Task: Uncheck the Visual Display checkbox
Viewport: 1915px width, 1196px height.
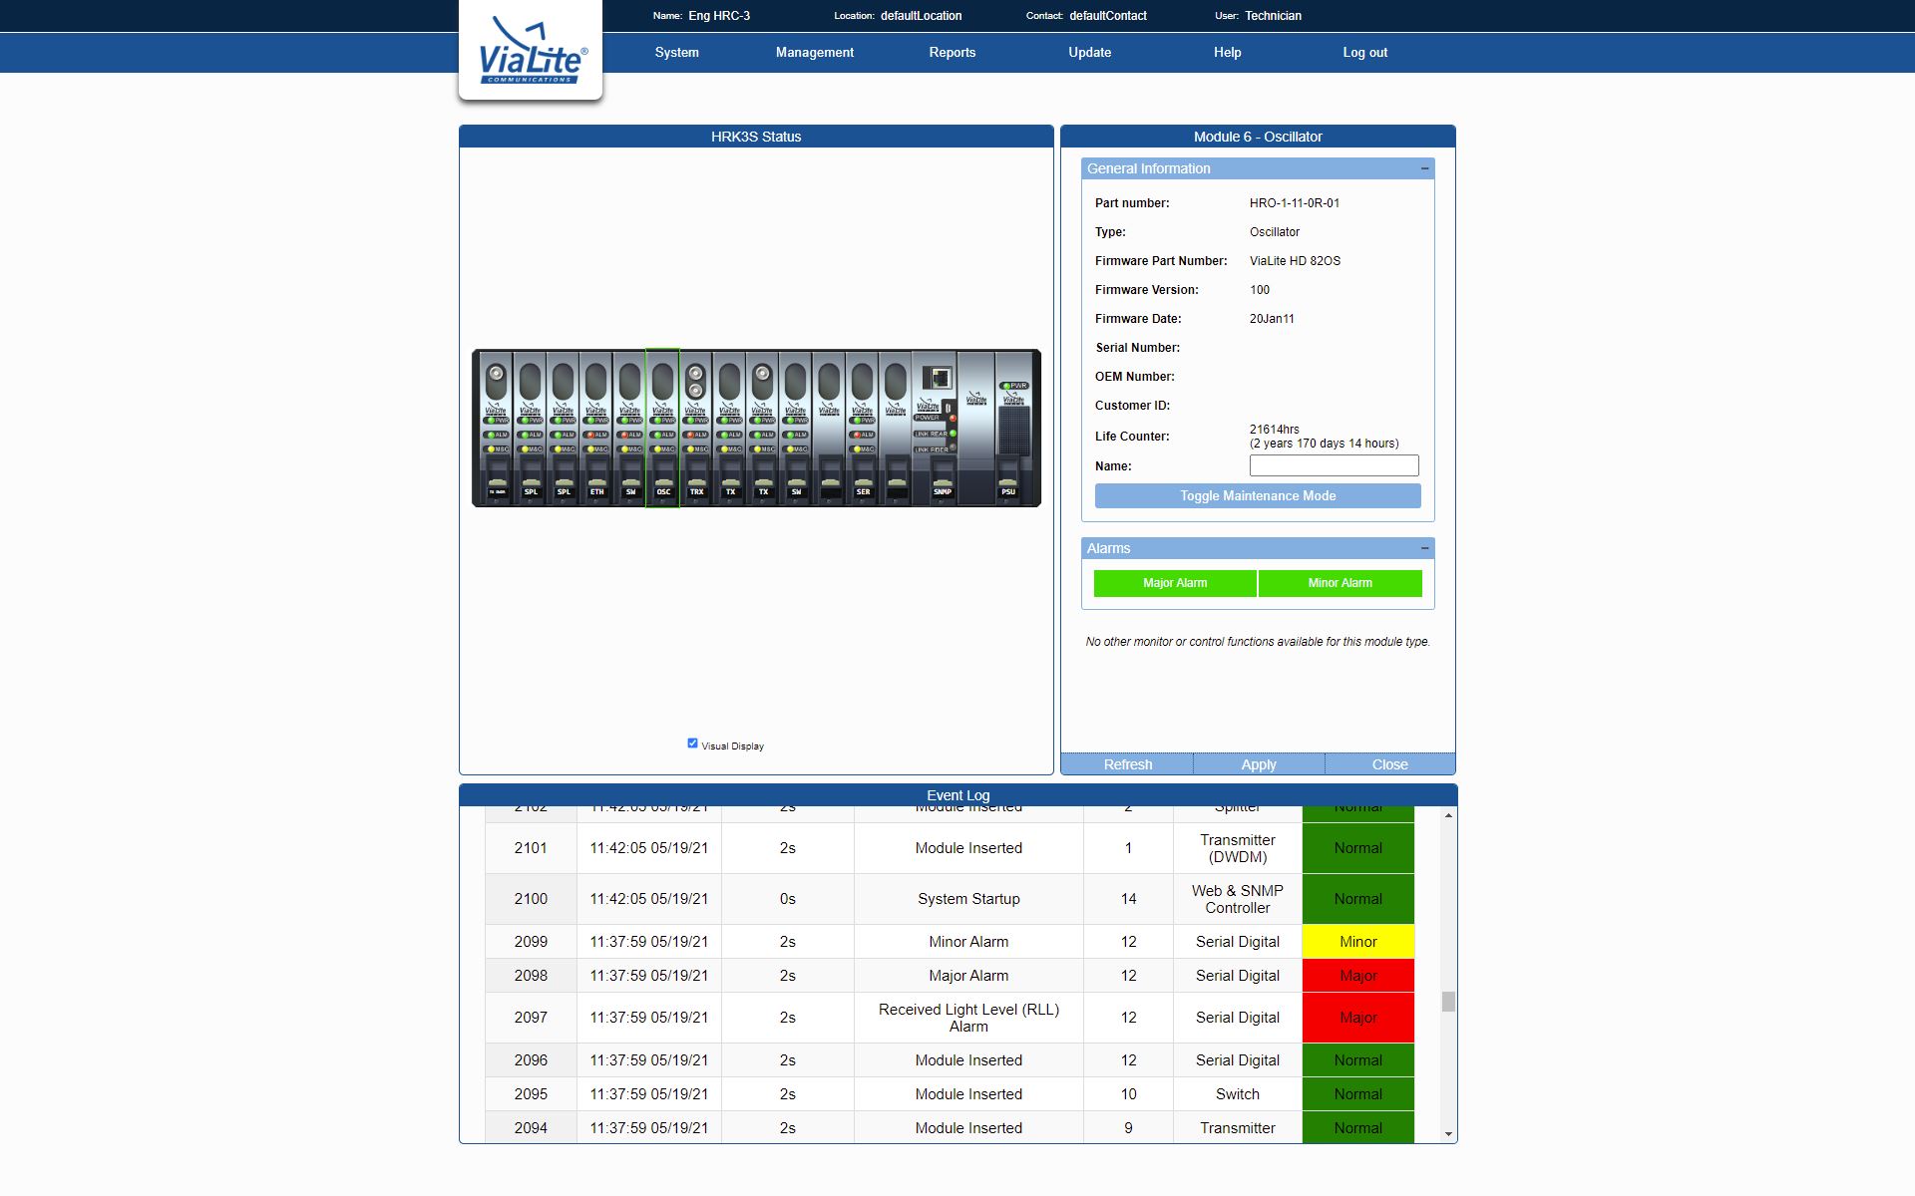Action: (x=692, y=744)
